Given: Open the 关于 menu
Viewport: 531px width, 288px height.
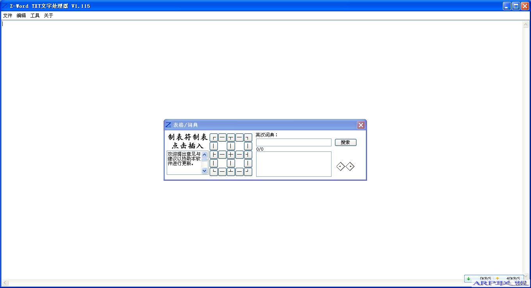Looking at the screenshot, I should [x=48, y=15].
